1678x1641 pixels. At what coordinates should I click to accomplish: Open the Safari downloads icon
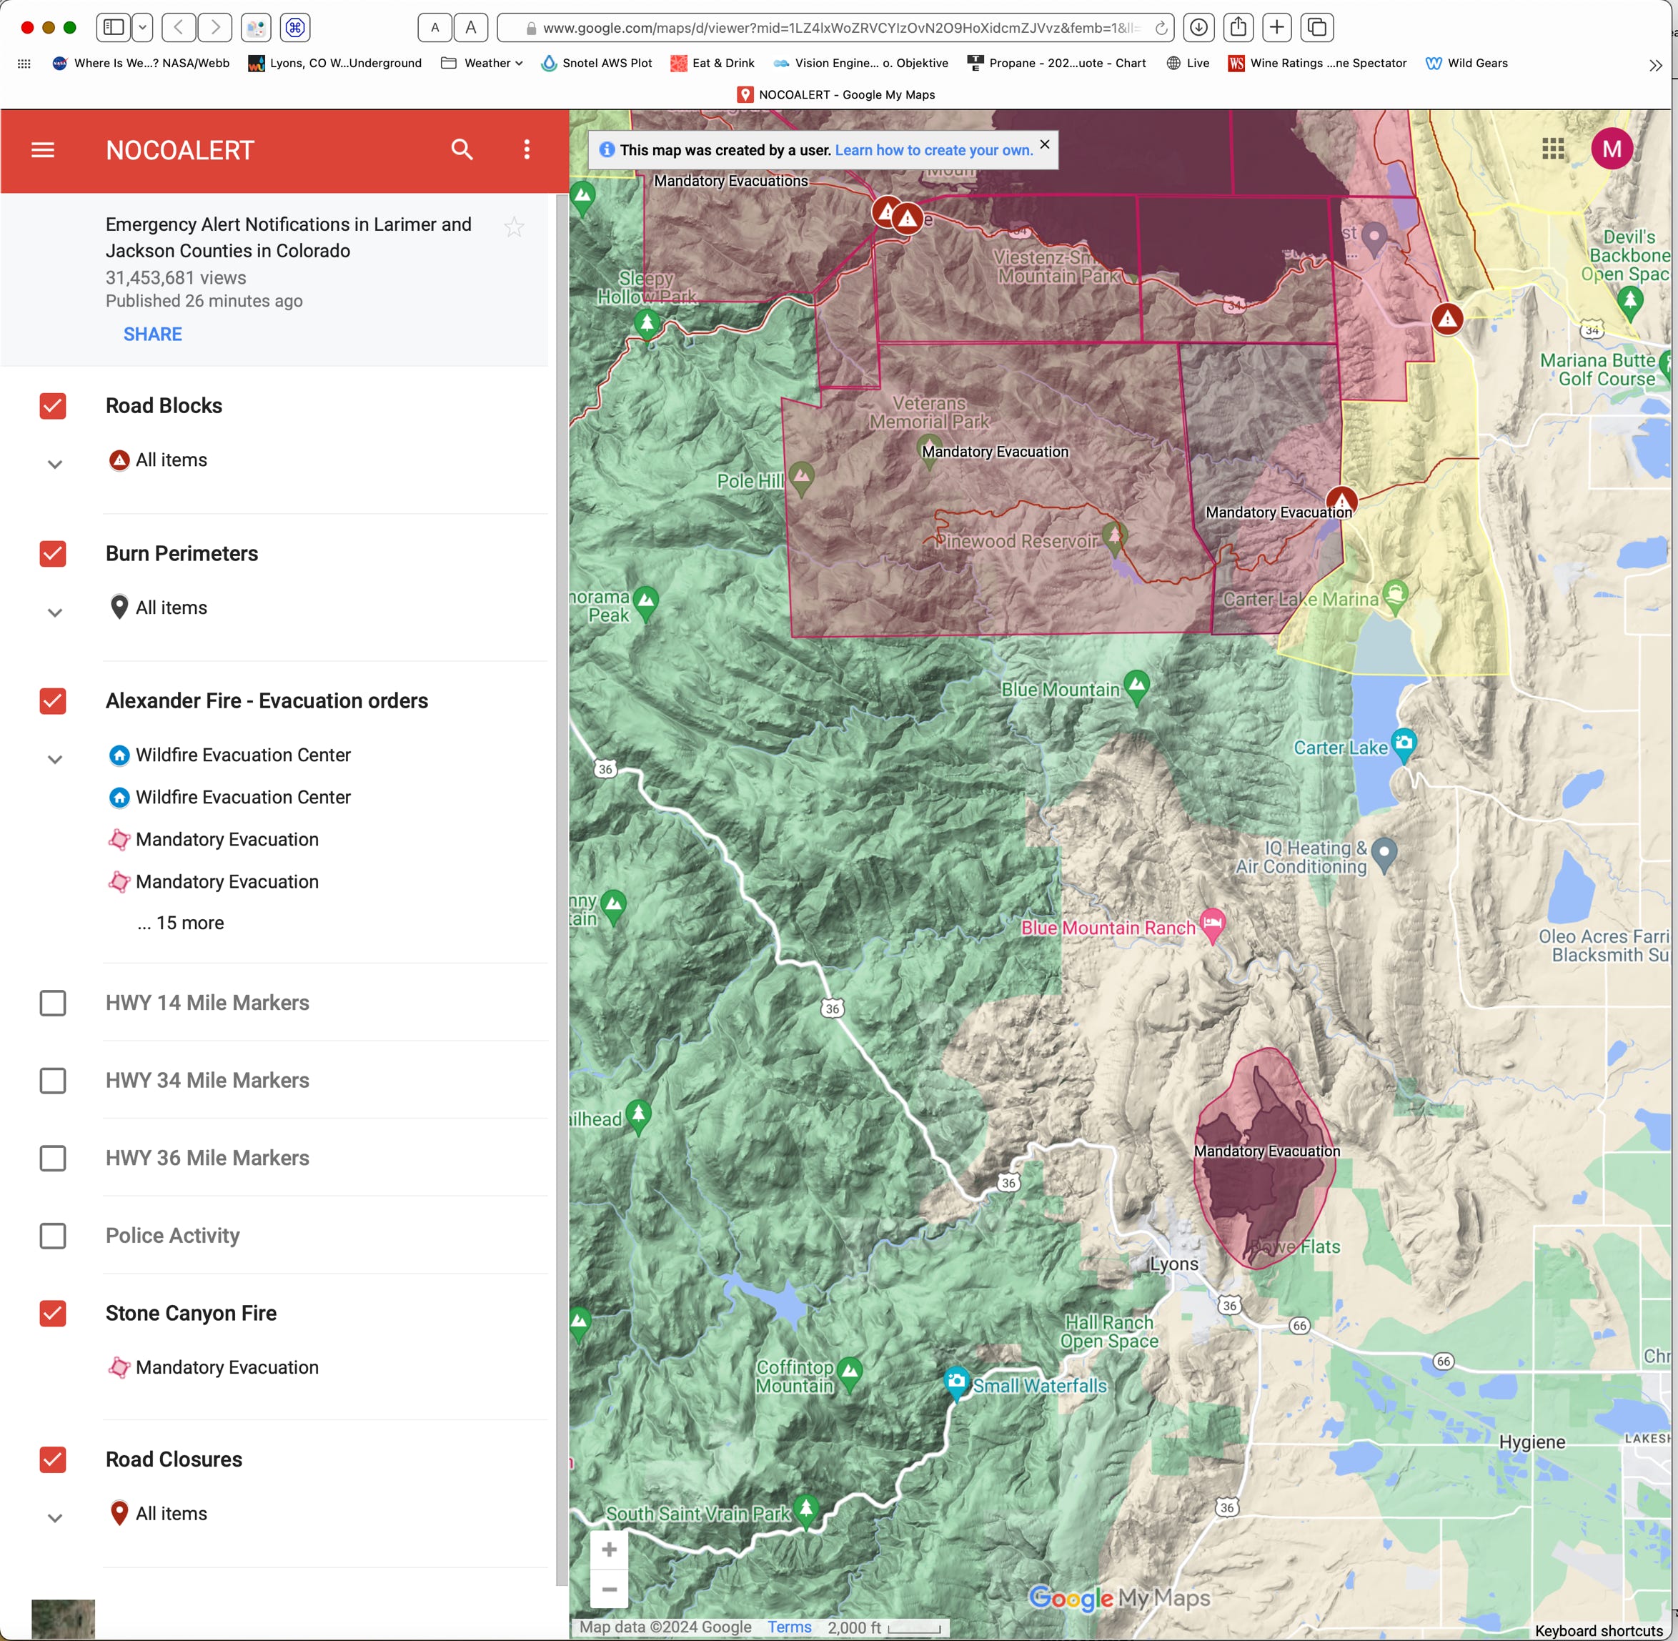tap(1198, 26)
